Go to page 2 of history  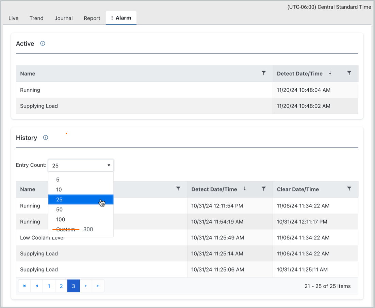tap(61, 286)
